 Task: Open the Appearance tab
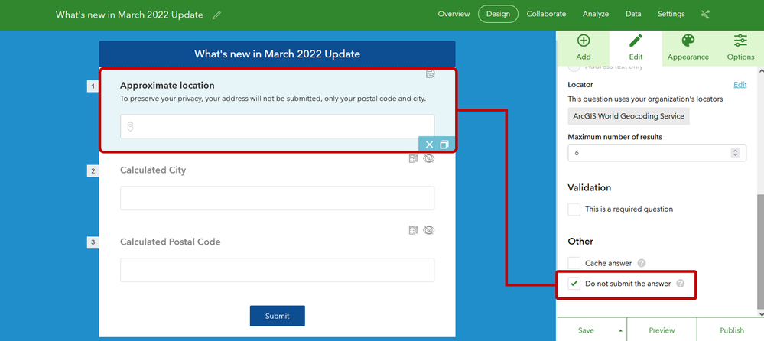688,48
